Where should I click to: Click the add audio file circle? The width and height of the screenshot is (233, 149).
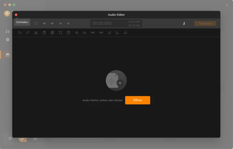click(116, 80)
